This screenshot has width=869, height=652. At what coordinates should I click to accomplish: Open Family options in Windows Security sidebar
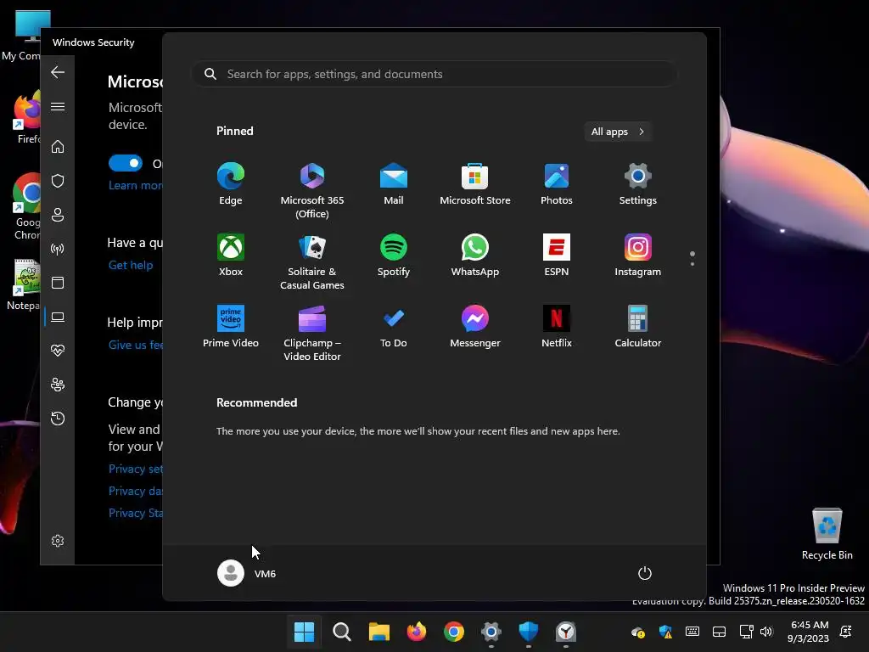(x=58, y=385)
